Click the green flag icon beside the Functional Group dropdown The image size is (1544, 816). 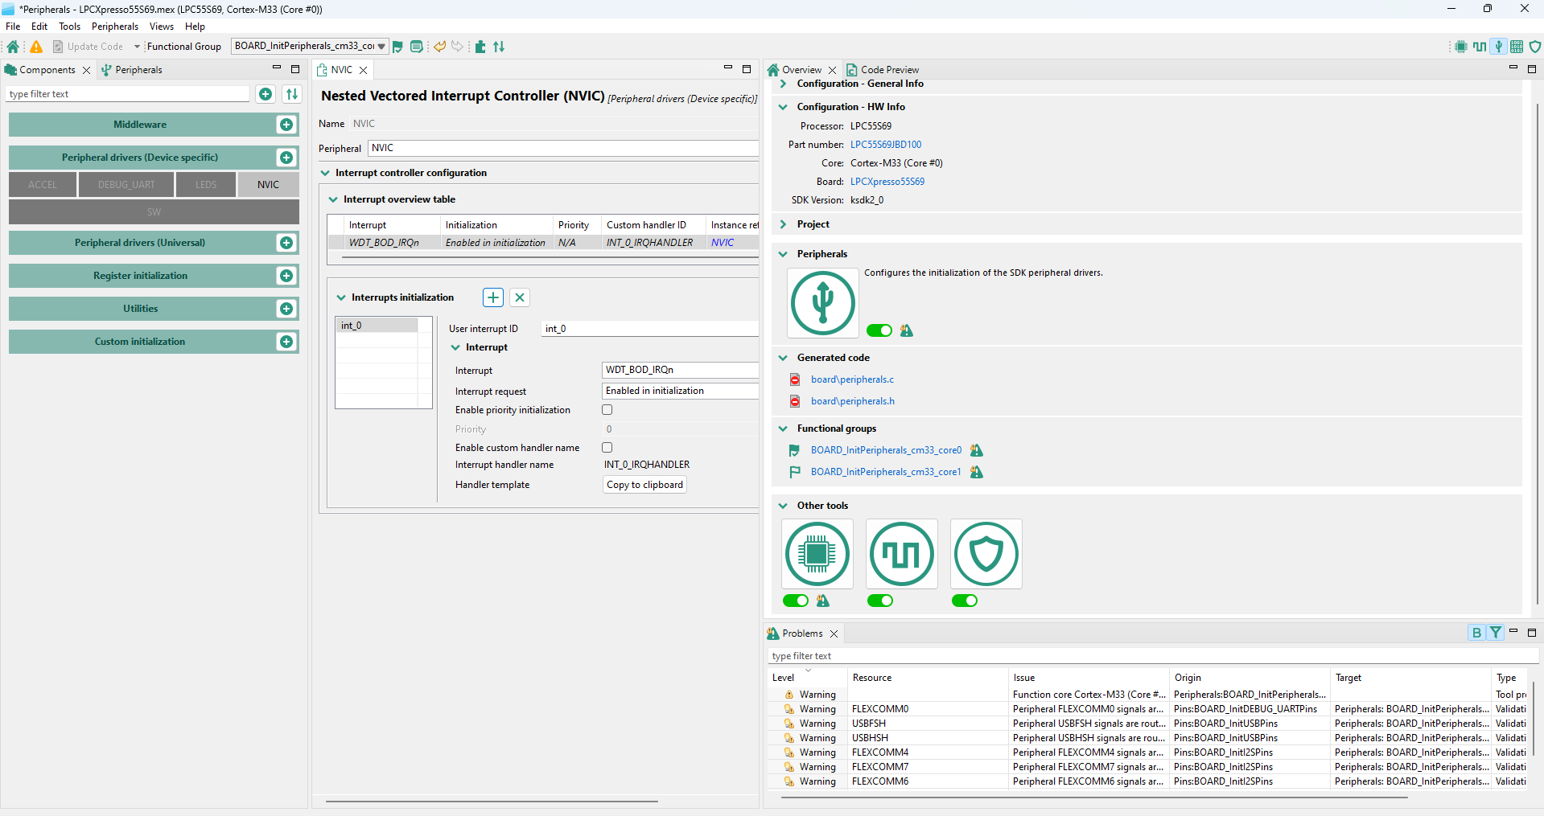397,47
